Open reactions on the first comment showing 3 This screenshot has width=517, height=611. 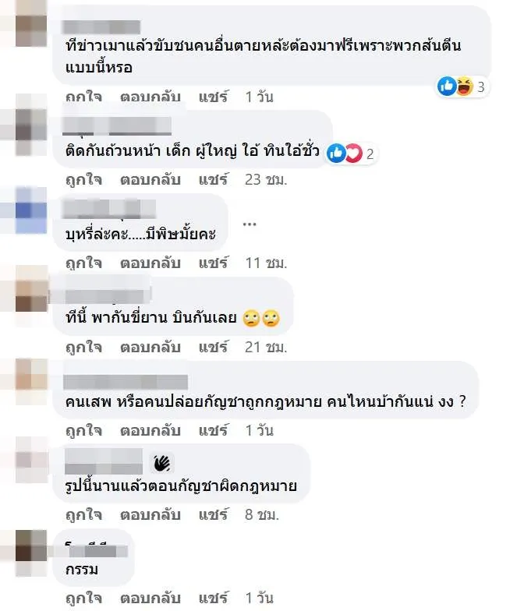click(x=462, y=87)
